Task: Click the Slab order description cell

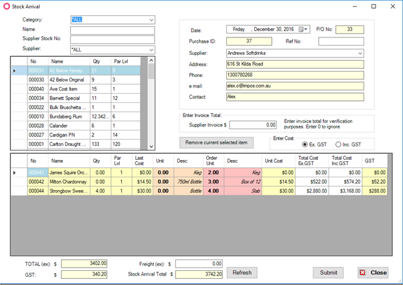Action: (x=243, y=191)
